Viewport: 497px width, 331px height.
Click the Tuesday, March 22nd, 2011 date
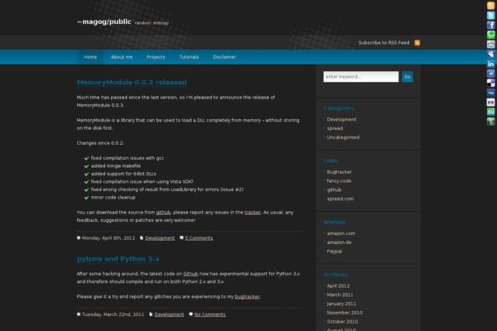[x=113, y=314]
